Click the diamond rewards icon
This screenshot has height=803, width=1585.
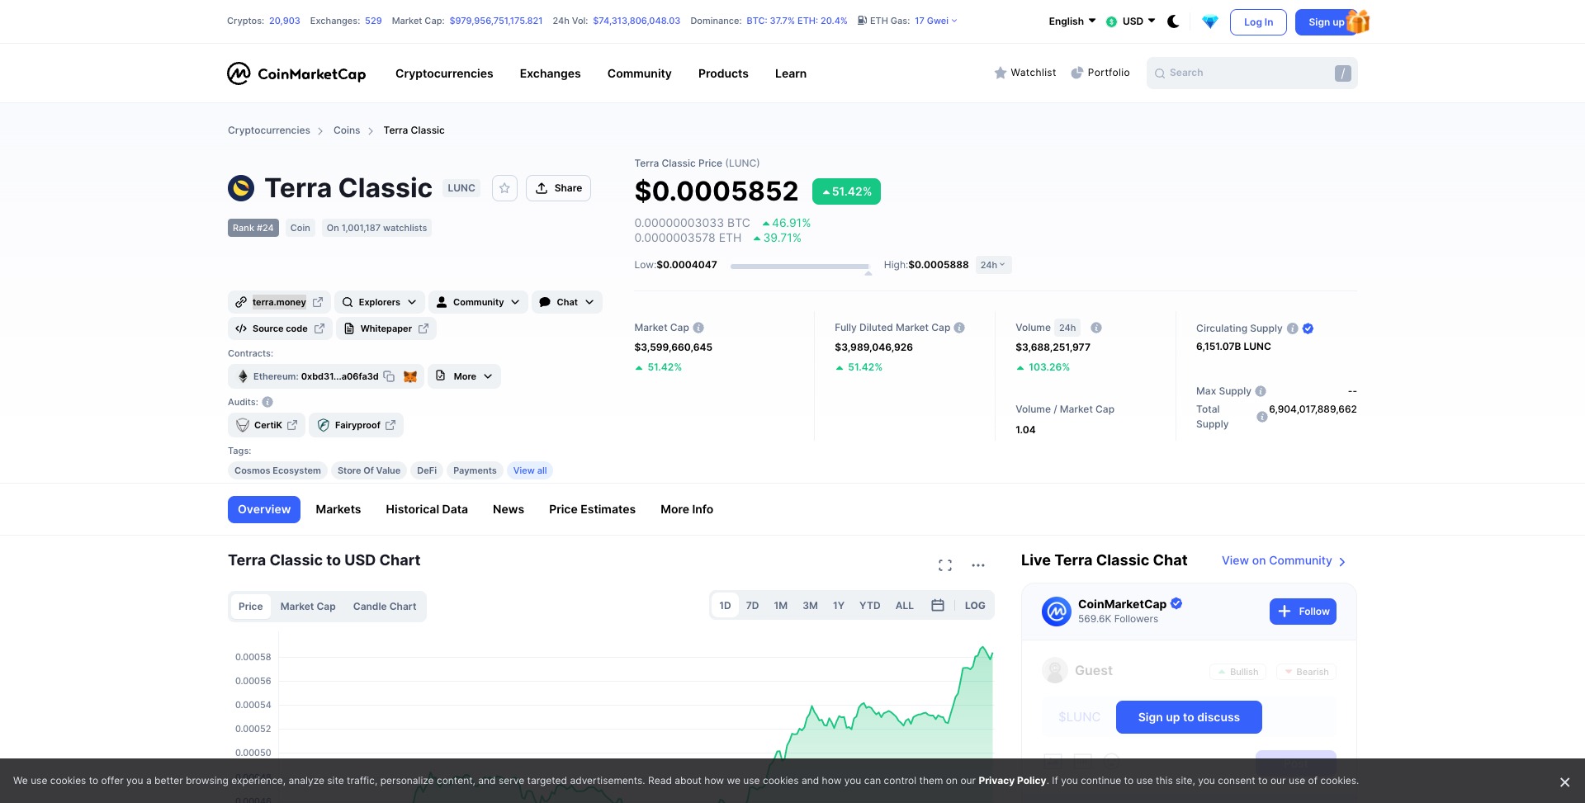[1209, 22]
